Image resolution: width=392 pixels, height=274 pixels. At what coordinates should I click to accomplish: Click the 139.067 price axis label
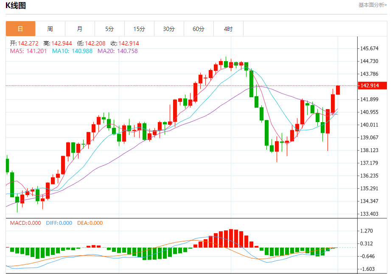tap(369, 137)
